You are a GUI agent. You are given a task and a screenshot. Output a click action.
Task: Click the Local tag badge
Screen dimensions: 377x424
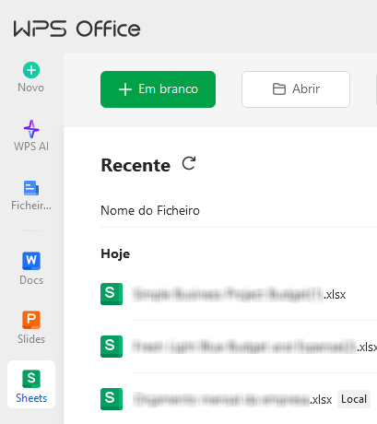tap(354, 399)
